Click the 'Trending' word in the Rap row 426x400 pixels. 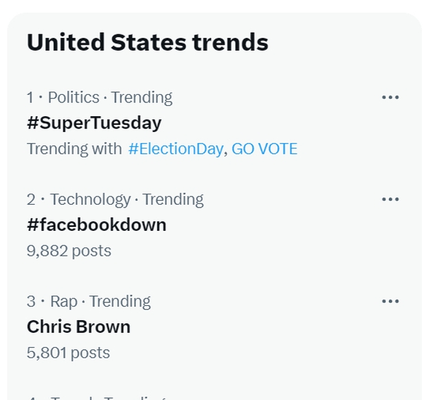coord(120,301)
